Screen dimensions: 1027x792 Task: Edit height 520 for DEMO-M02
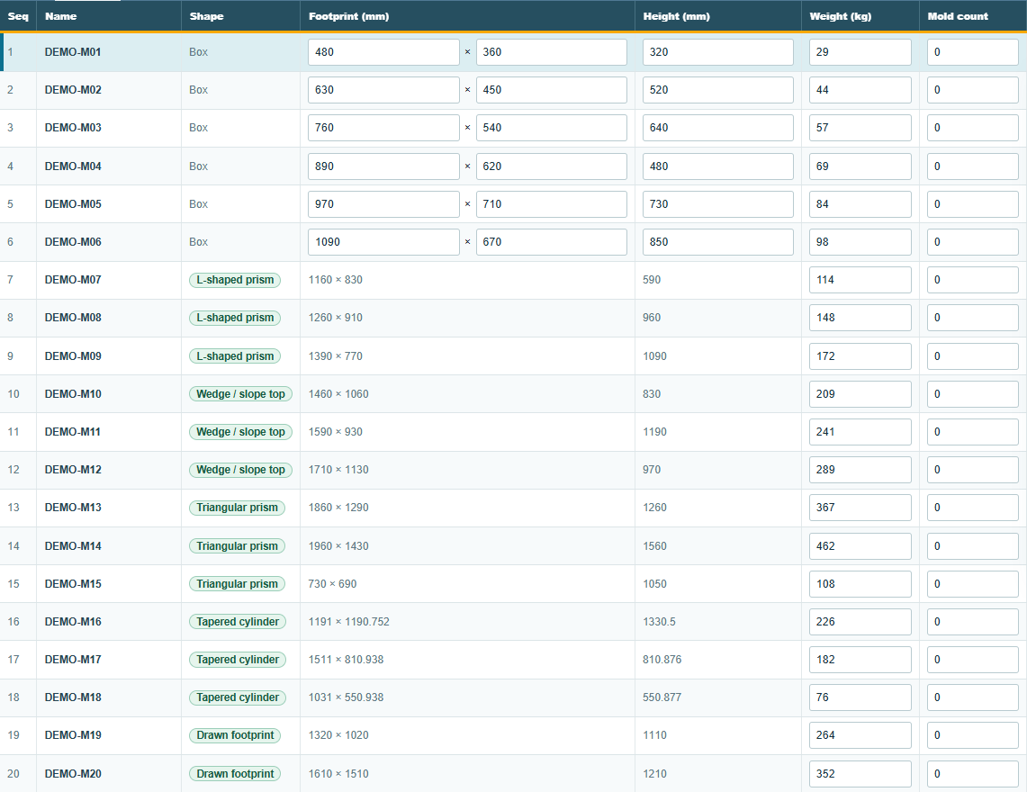point(718,90)
